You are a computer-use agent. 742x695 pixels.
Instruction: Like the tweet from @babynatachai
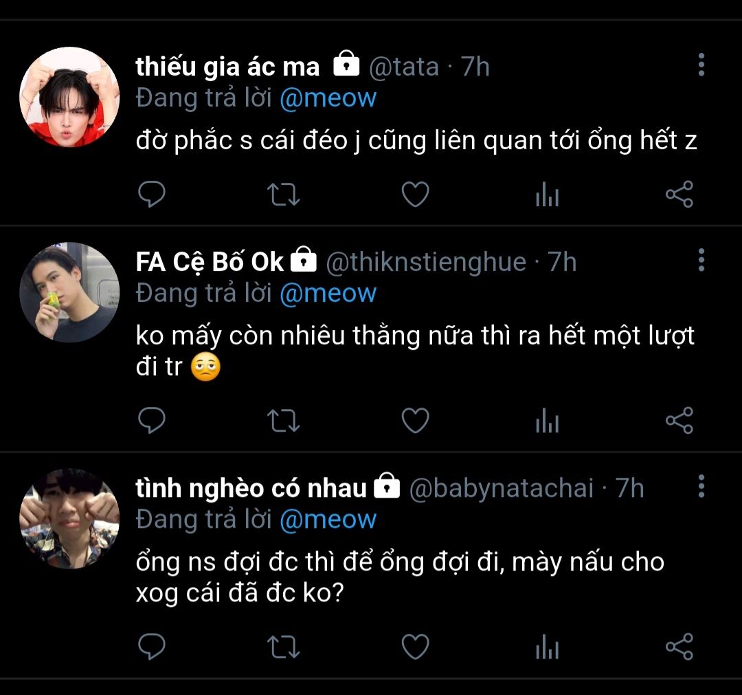pyautogui.click(x=415, y=646)
